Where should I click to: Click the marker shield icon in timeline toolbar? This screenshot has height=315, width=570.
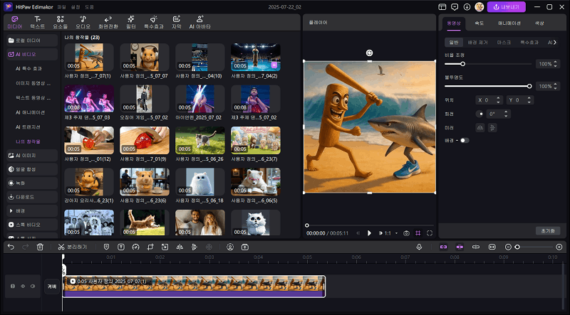(x=106, y=247)
